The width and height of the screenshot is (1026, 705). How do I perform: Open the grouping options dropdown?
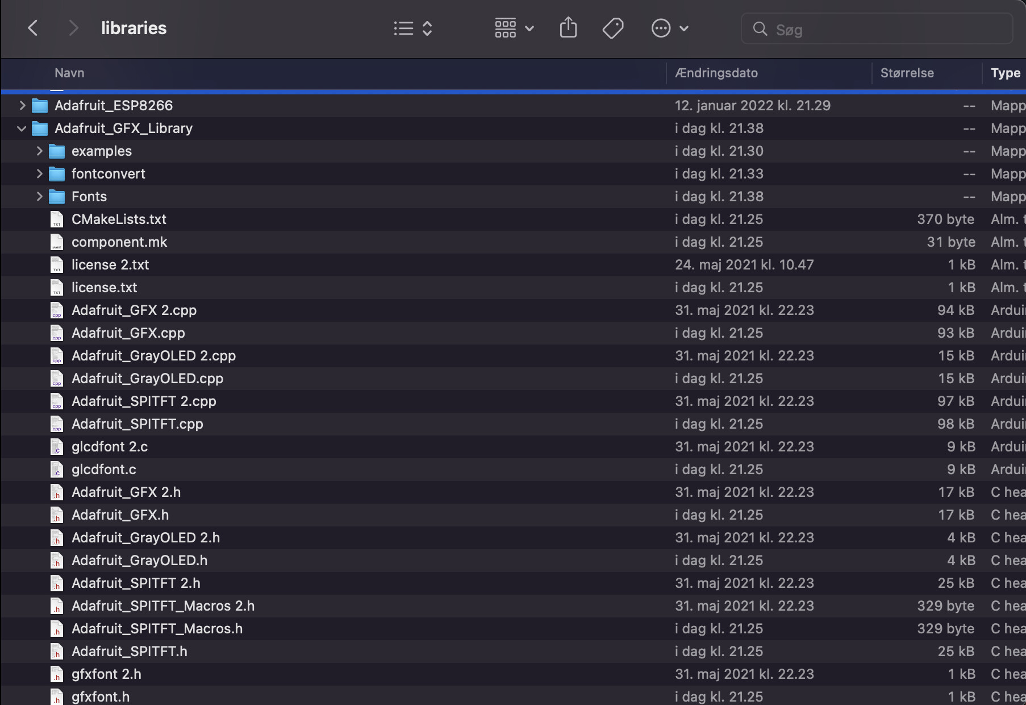(514, 28)
